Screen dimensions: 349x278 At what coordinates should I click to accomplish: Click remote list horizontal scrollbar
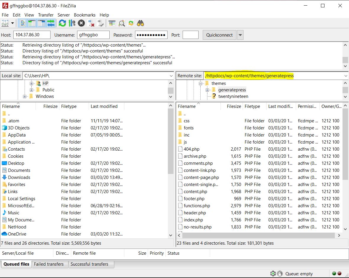coord(258,235)
